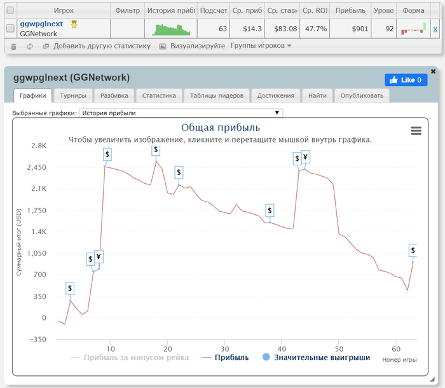Click the green profit history sparkline

click(x=171, y=29)
